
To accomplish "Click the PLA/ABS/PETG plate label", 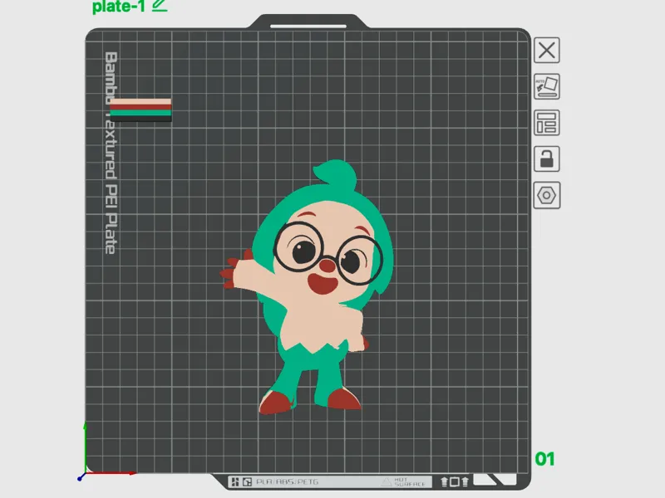I will tap(287, 482).
